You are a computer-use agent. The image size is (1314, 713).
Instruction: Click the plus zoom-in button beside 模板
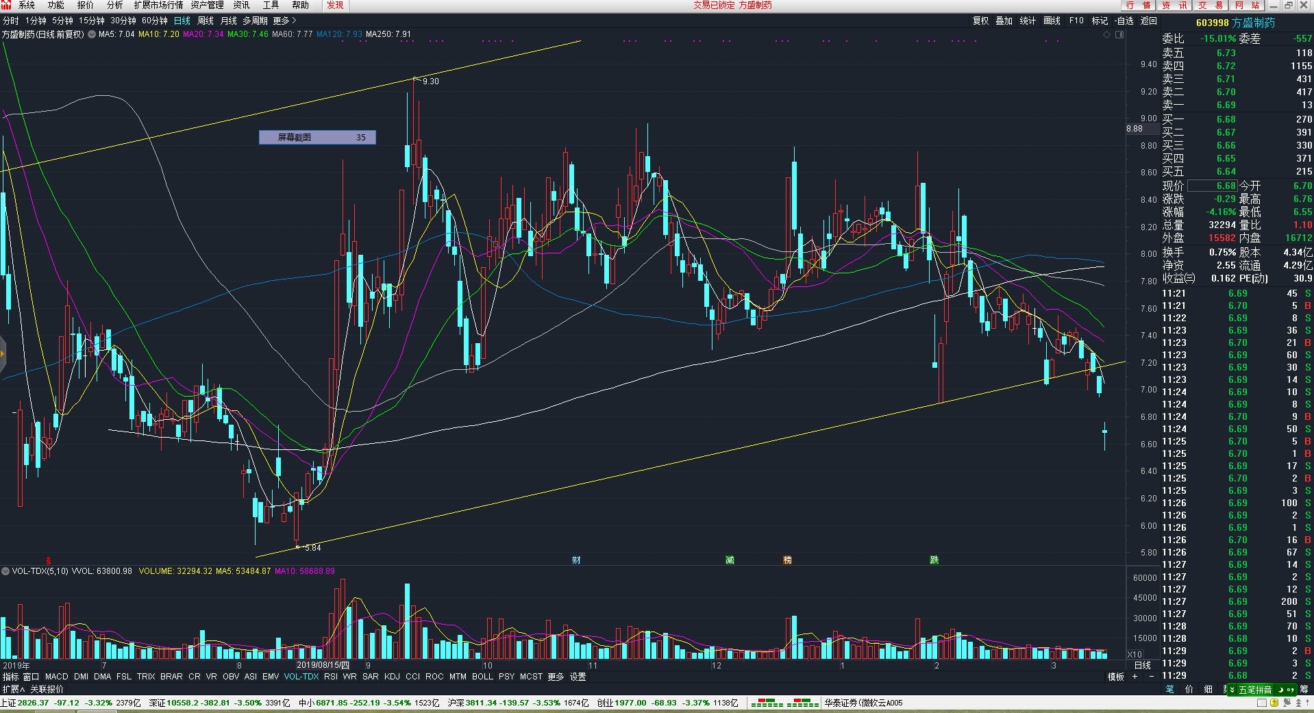pyautogui.click(x=1135, y=677)
